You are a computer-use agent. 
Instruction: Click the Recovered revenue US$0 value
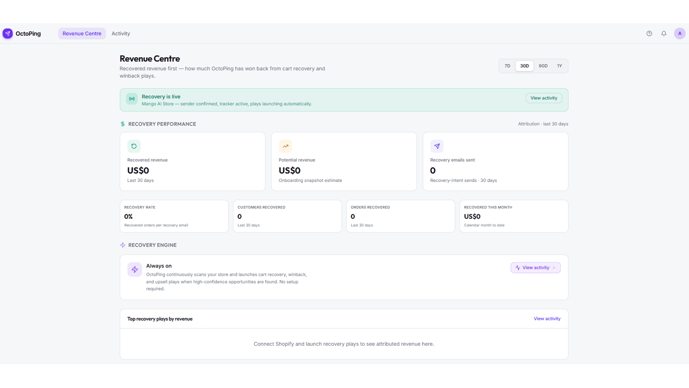click(x=138, y=171)
